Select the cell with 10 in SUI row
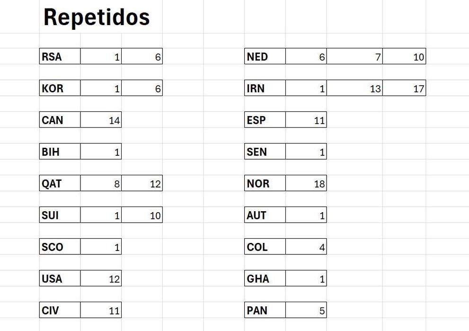Screen dimensions: 469x331 pos(142,215)
